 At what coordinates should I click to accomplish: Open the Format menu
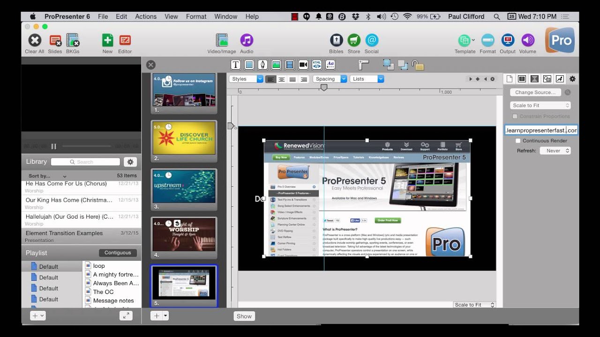click(196, 16)
